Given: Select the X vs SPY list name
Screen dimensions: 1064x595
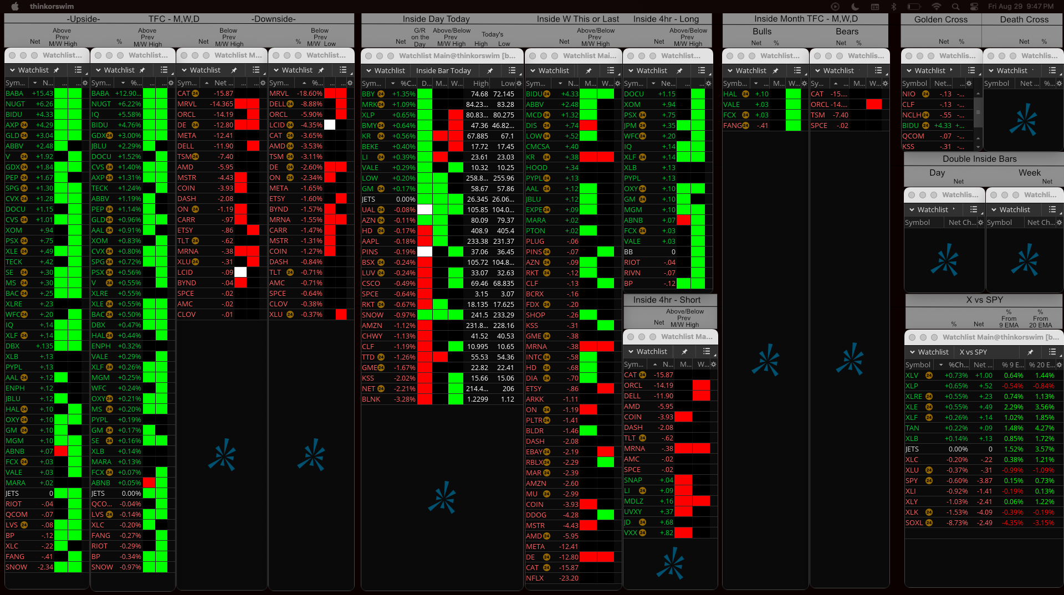Looking at the screenshot, I should [973, 352].
